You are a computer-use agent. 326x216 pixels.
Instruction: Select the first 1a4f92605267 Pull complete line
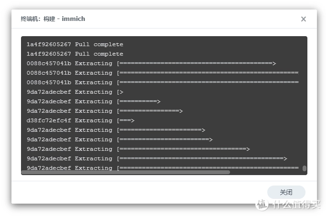[x=75, y=45]
